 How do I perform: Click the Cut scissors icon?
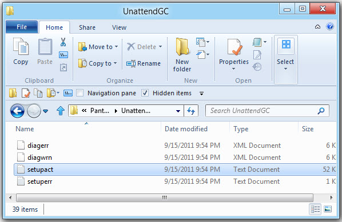click(x=63, y=42)
